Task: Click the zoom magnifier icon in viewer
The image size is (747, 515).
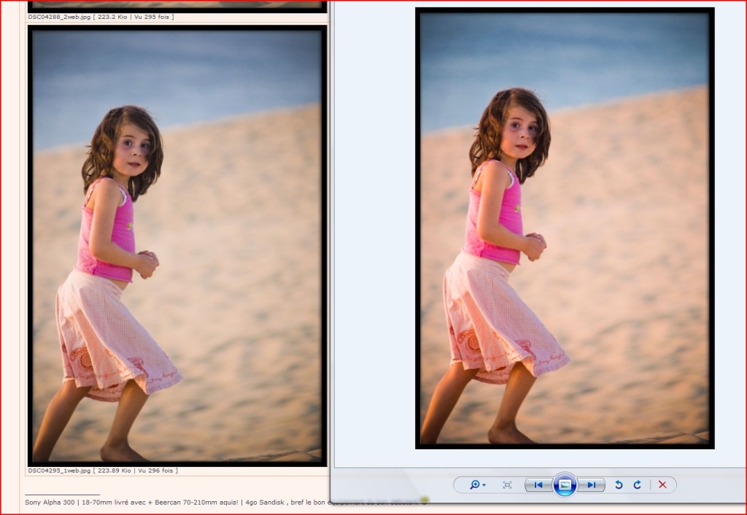Action: (x=474, y=485)
